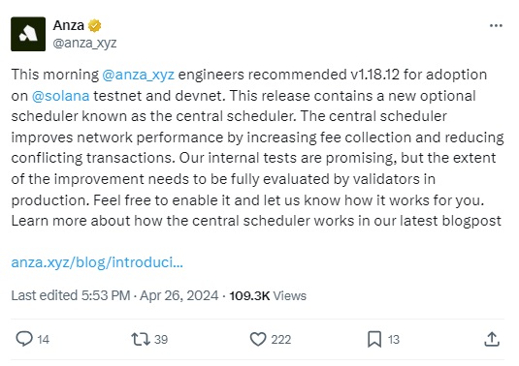Click the reply speech bubble icon
The width and height of the screenshot is (519, 366).
click(24, 339)
